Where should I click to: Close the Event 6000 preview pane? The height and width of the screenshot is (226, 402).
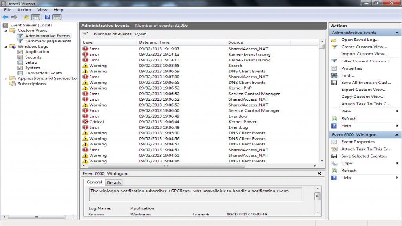coord(319,173)
